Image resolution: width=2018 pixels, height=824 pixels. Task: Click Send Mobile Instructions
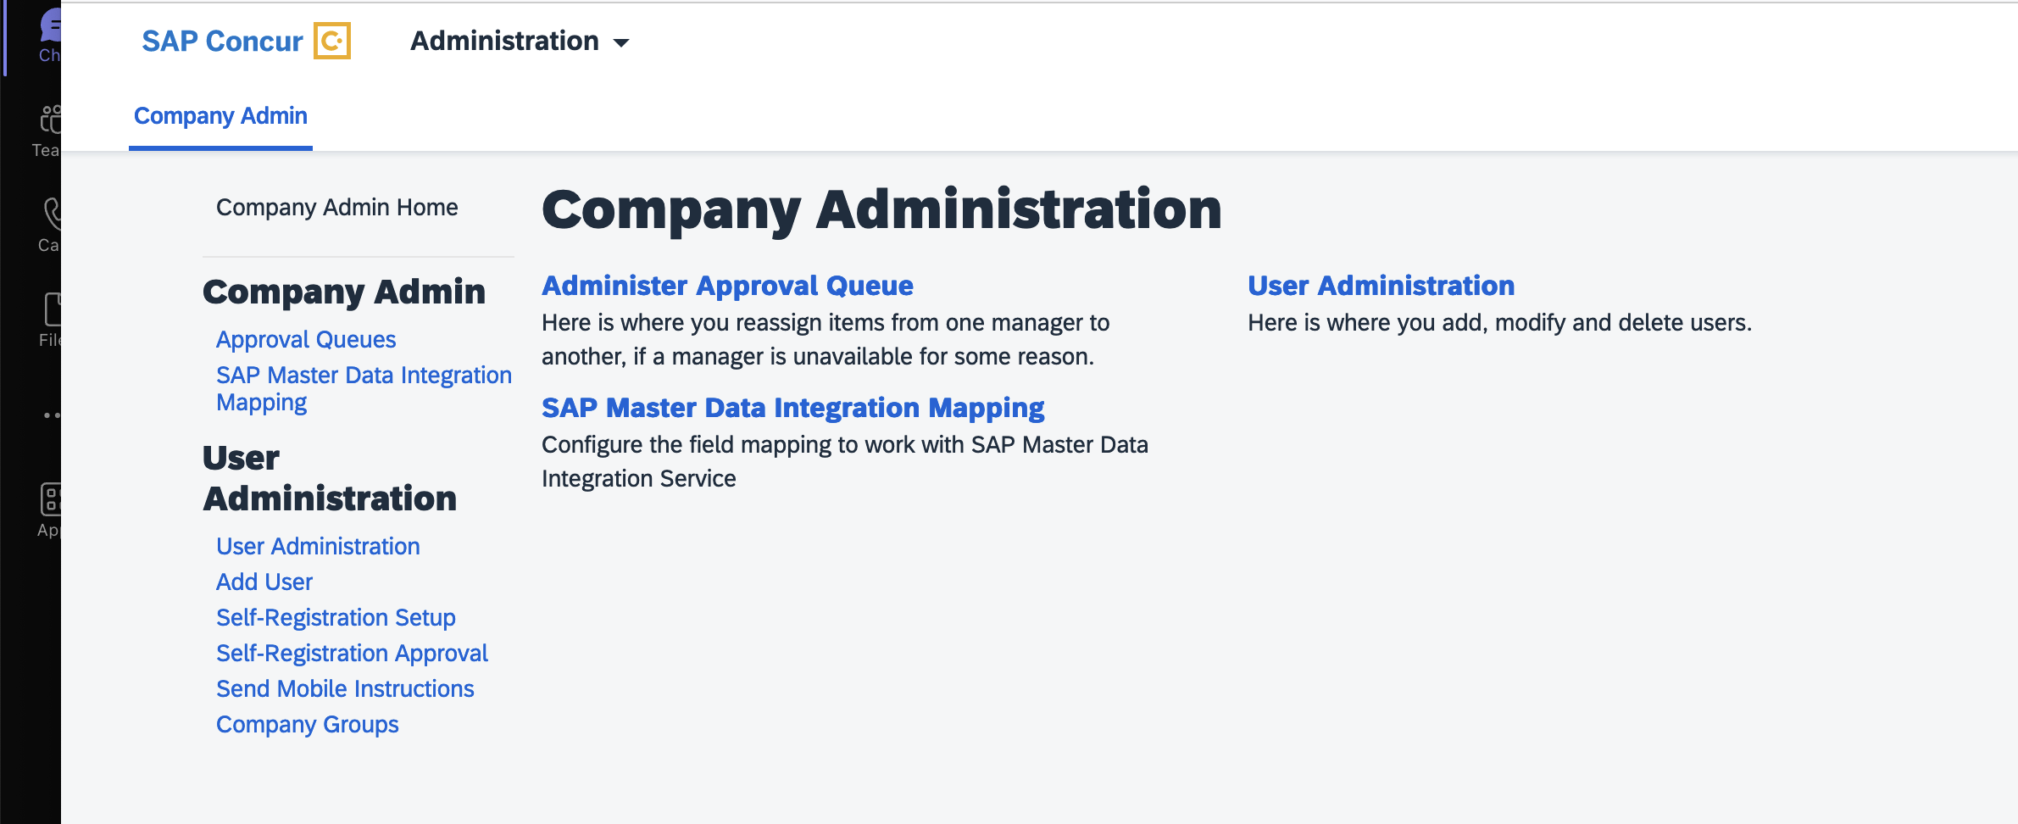(345, 688)
